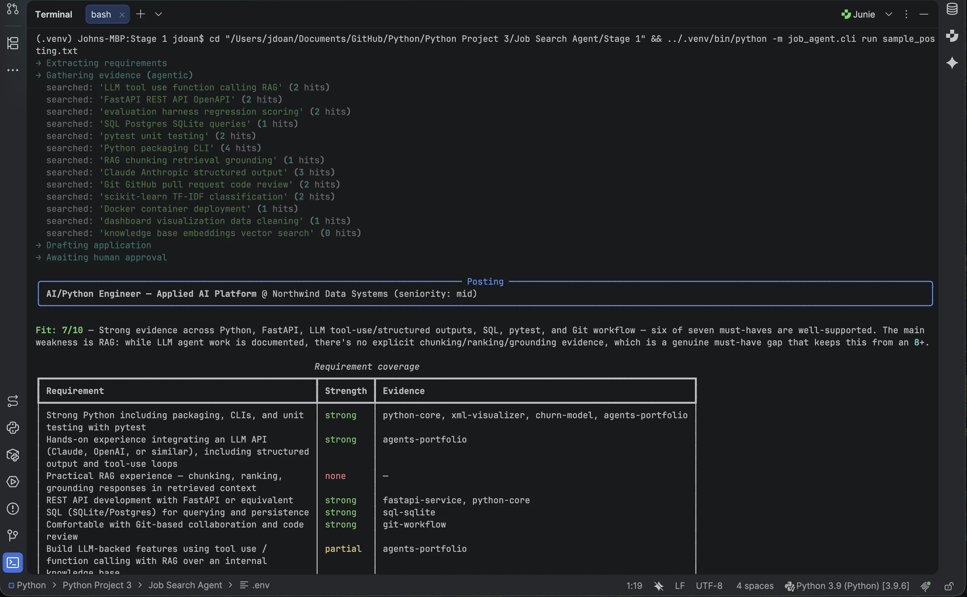The height and width of the screenshot is (597, 967).
Task: Click the 'Posting' box title
Action: 485,282
